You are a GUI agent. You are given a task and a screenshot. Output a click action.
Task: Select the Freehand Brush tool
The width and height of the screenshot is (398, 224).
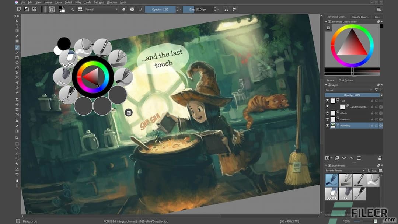[17, 48]
